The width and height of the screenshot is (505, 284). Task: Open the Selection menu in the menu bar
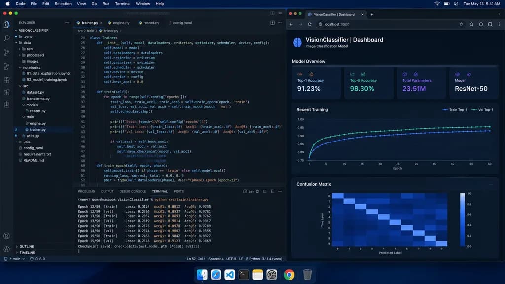(x=63, y=4)
